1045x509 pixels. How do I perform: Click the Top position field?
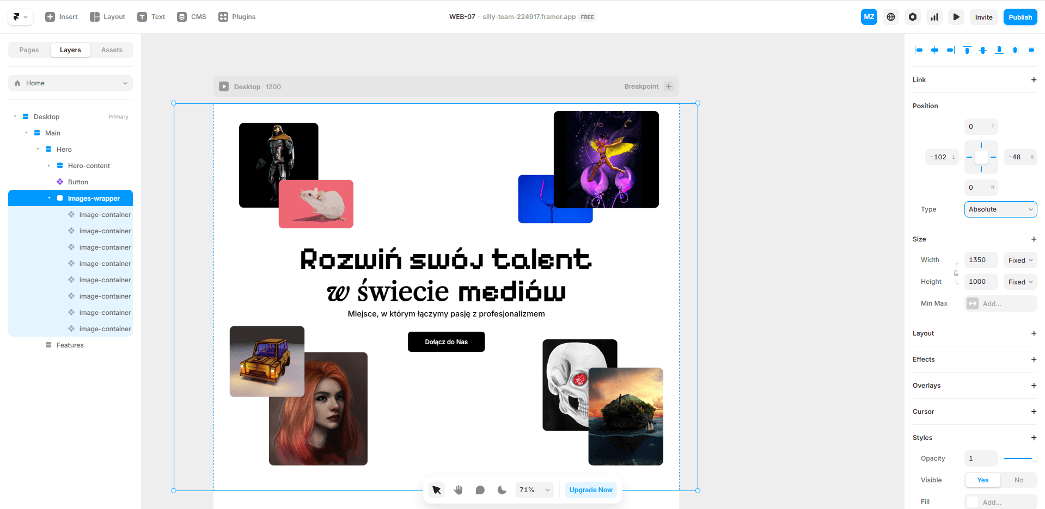(x=981, y=127)
